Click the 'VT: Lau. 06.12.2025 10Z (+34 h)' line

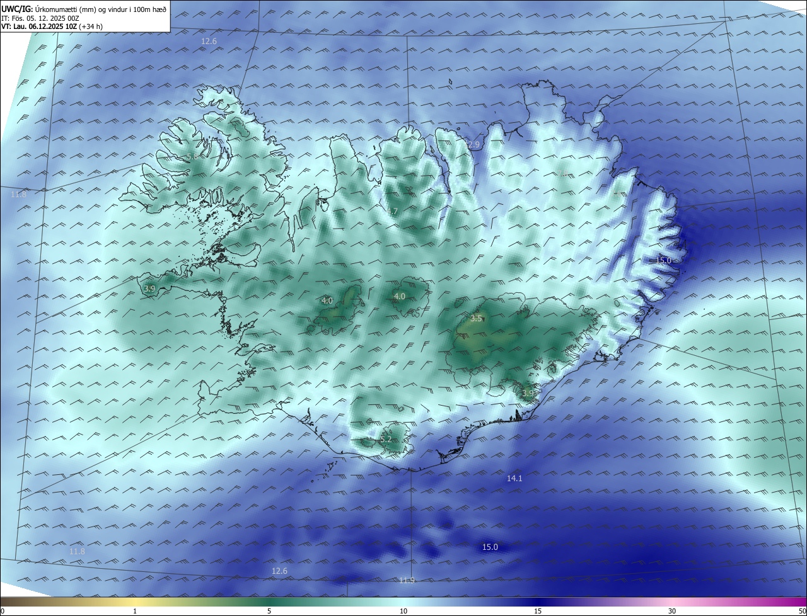tap(52, 26)
